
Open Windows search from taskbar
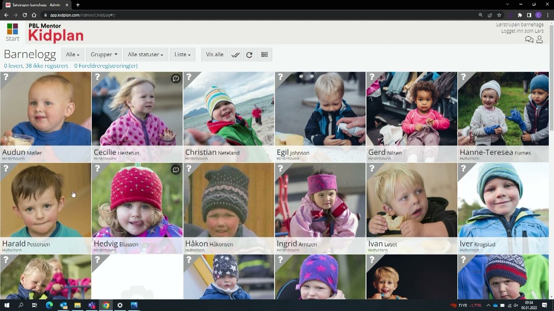21,305
